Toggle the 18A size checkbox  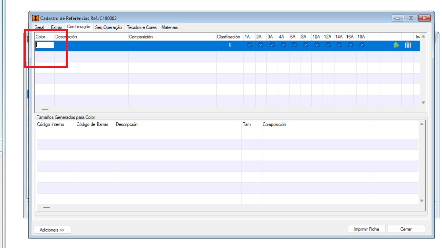[362, 45]
